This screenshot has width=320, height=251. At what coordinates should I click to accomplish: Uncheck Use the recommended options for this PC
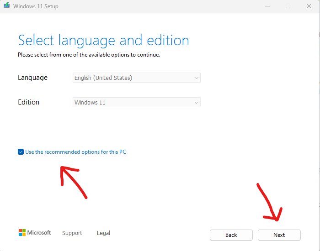[x=21, y=152]
